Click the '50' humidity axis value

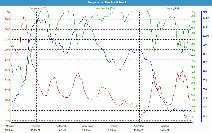[193, 67]
